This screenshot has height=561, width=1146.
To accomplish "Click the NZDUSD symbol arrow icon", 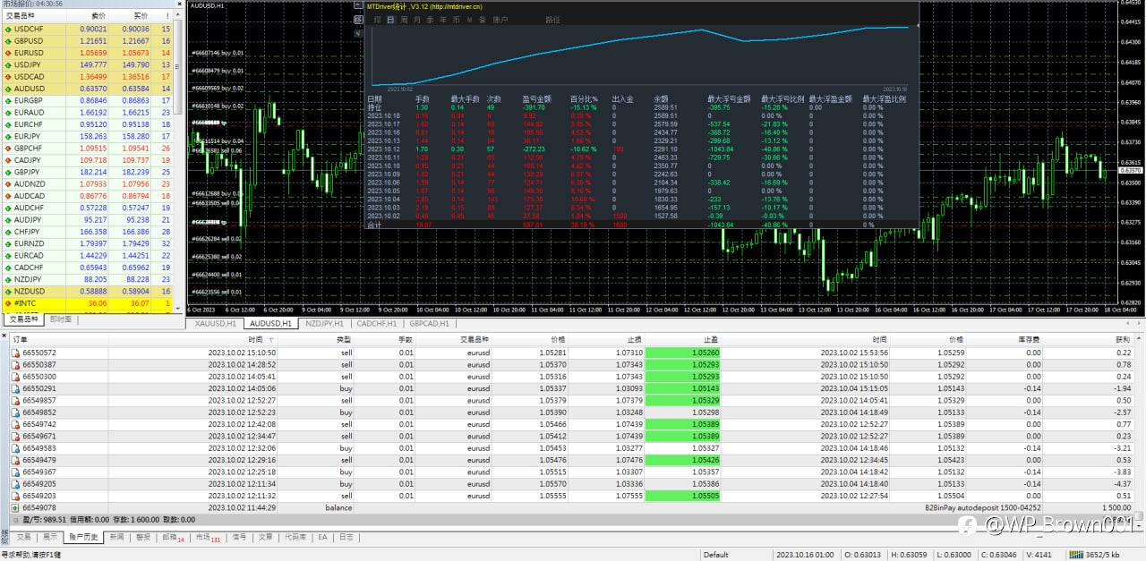I will (8, 291).
